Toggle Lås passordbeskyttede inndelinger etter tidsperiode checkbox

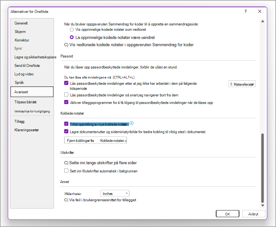(x=66, y=83)
